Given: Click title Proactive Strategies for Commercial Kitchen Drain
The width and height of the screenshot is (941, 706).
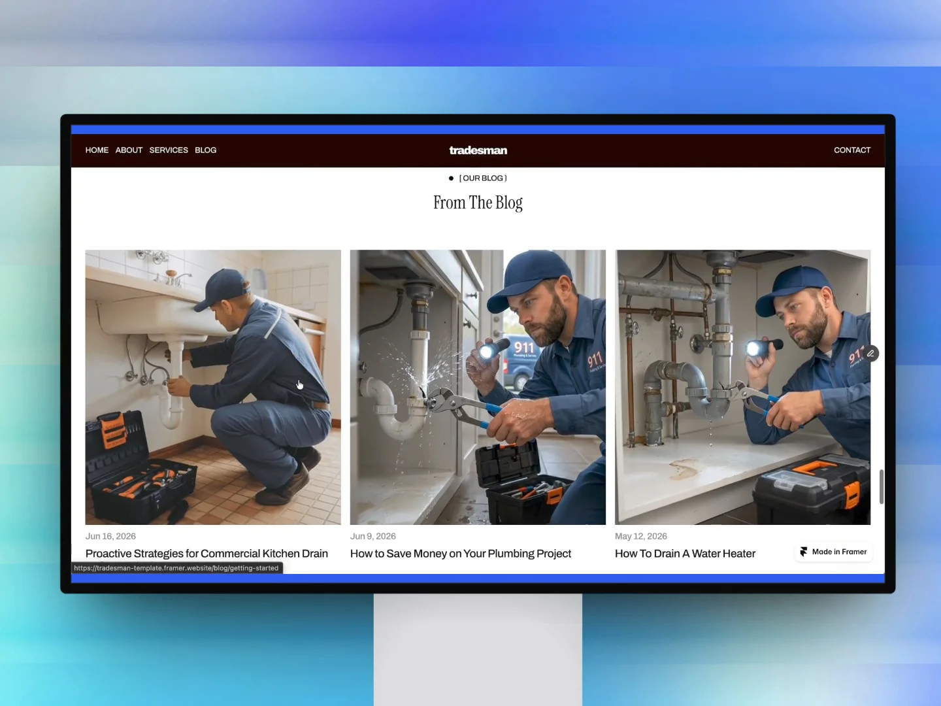Looking at the screenshot, I should coord(206,554).
